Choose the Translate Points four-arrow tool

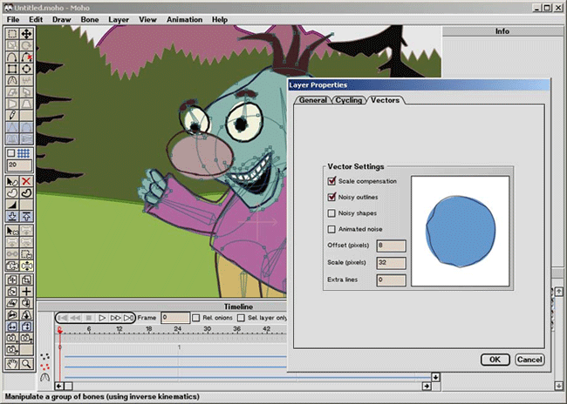click(26, 34)
